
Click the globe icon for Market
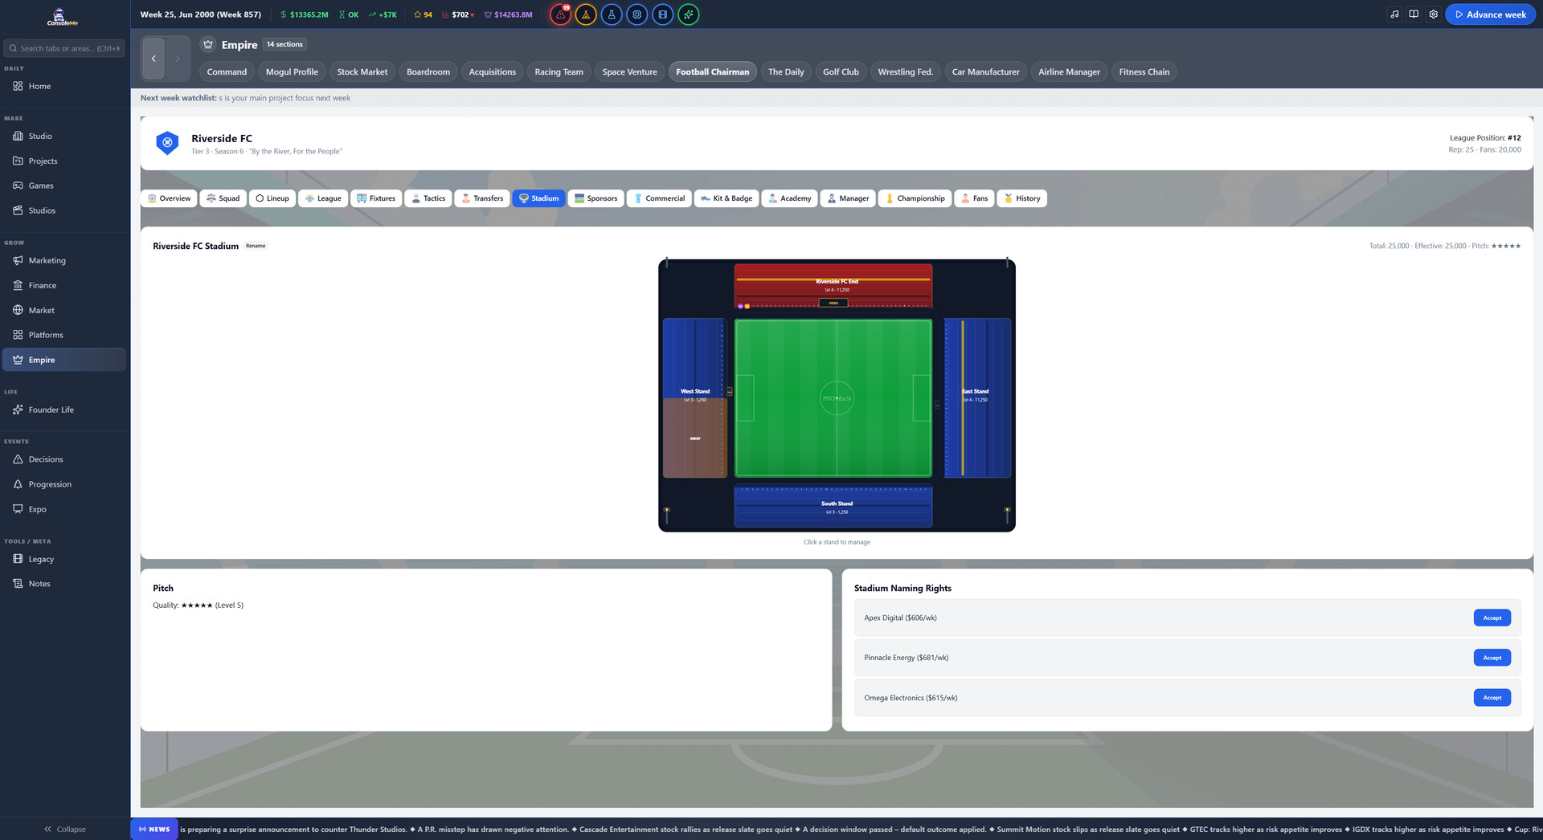tap(18, 310)
